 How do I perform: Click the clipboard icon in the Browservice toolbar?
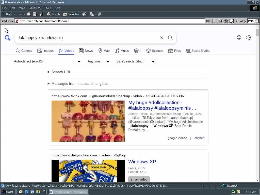(x=232, y=21)
